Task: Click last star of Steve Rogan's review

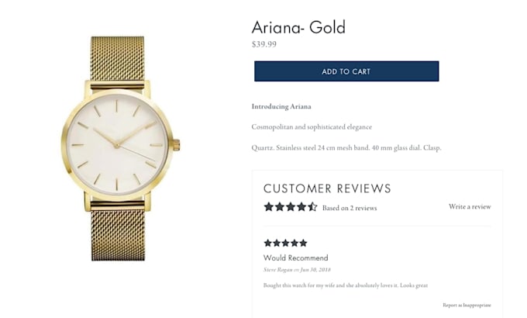Action: tap(303, 243)
